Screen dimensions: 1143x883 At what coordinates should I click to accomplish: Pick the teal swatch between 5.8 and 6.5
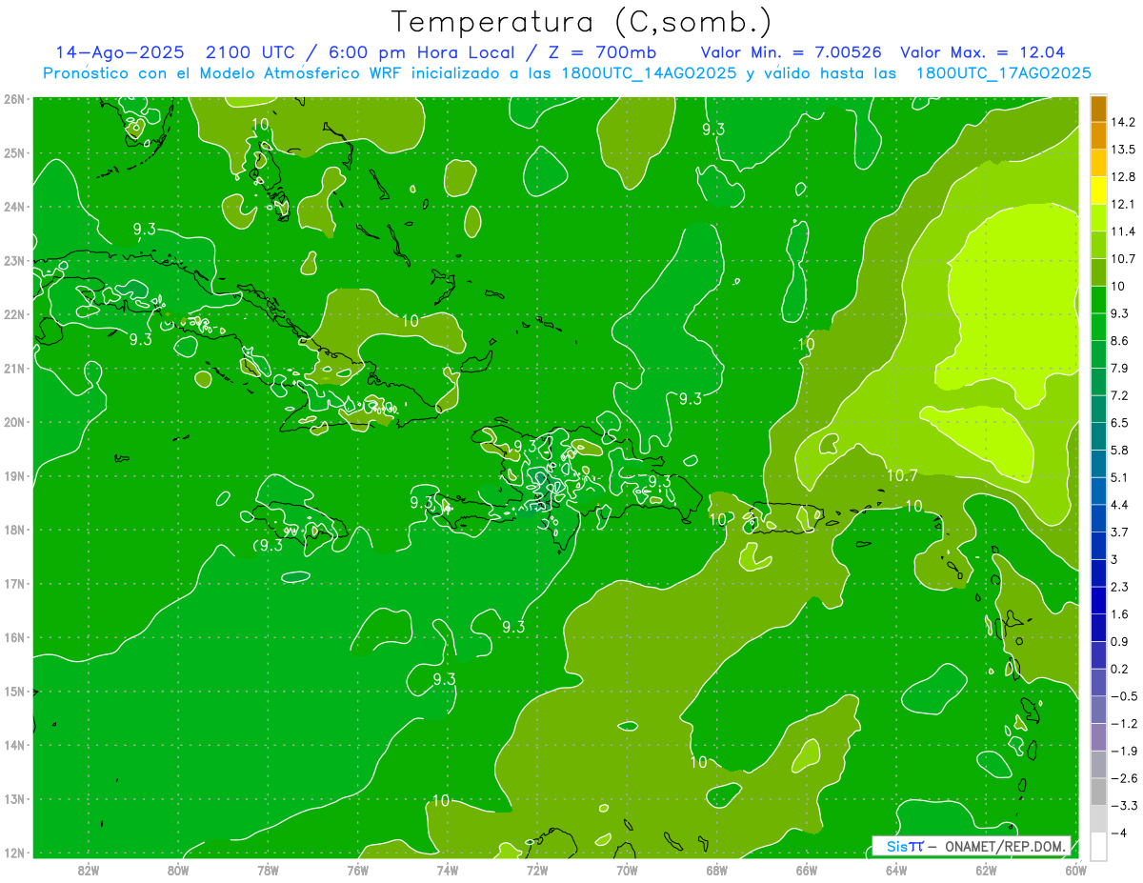1098,436
